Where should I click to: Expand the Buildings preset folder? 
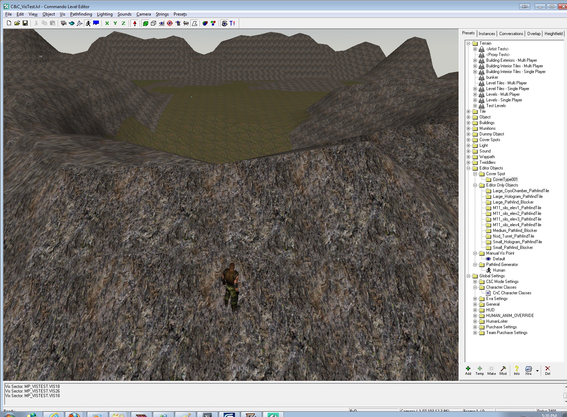(x=468, y=123)
